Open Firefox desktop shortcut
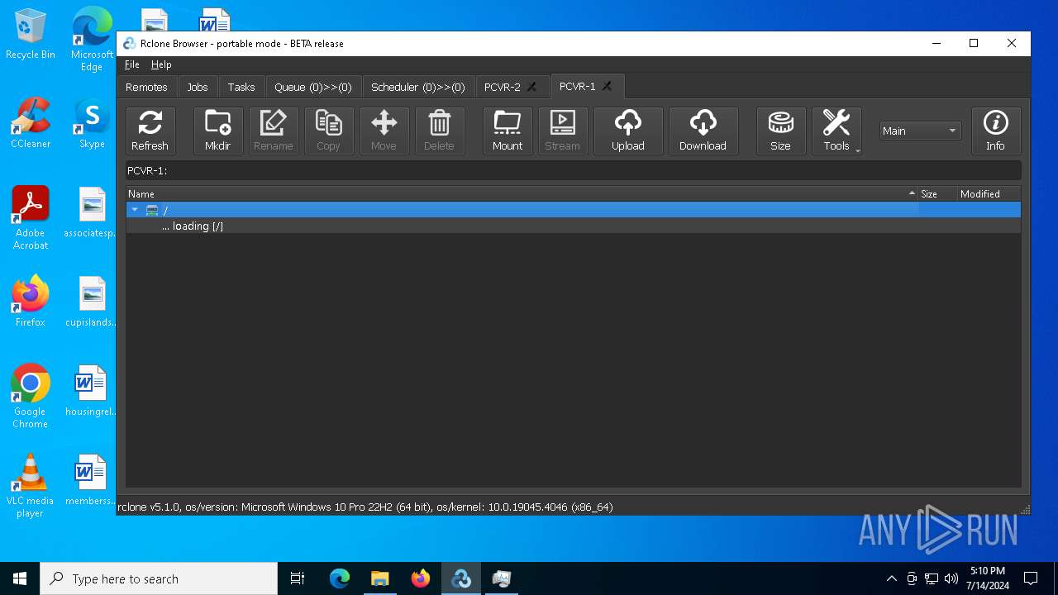Screen dimensions: 1058x595 click(x=31, y=302)
